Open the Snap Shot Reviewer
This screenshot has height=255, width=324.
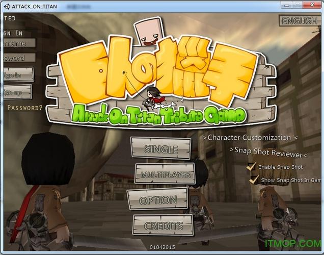click(268, 152)
